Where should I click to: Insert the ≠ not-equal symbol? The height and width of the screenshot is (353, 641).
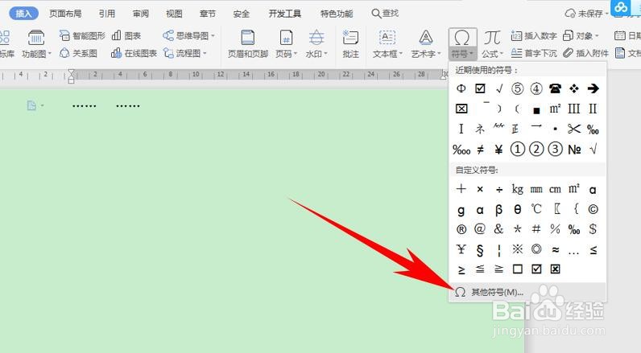[480, 150]
